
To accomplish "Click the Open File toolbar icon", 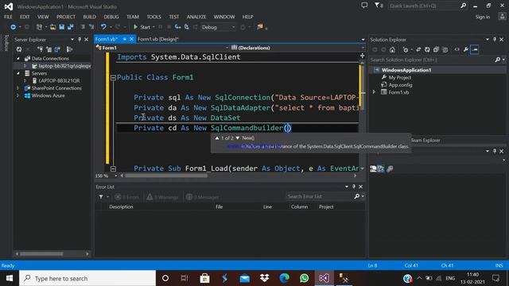I will 53,27.
